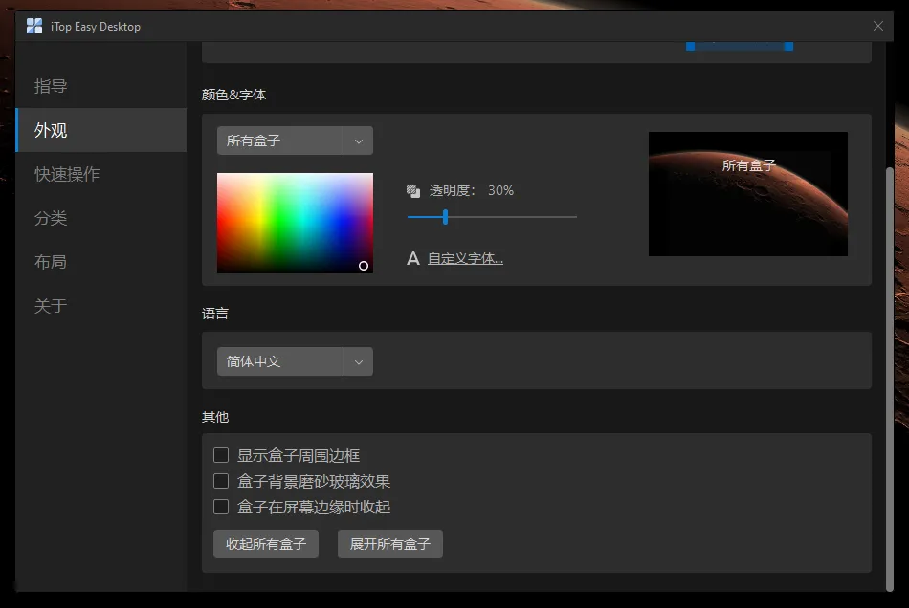Close the iTop Easy Desktop window

coord(878,26)
